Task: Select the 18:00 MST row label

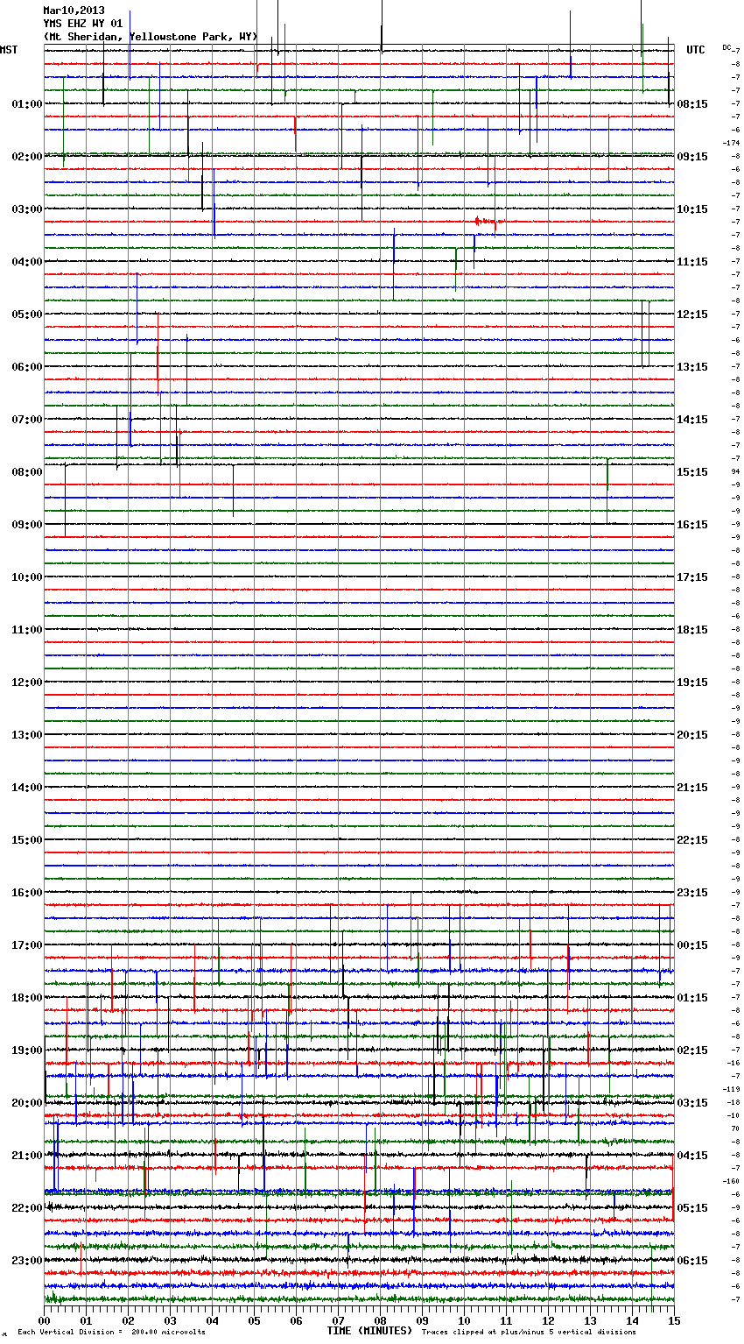Action: pyautogui.click(x=27, y=998)
